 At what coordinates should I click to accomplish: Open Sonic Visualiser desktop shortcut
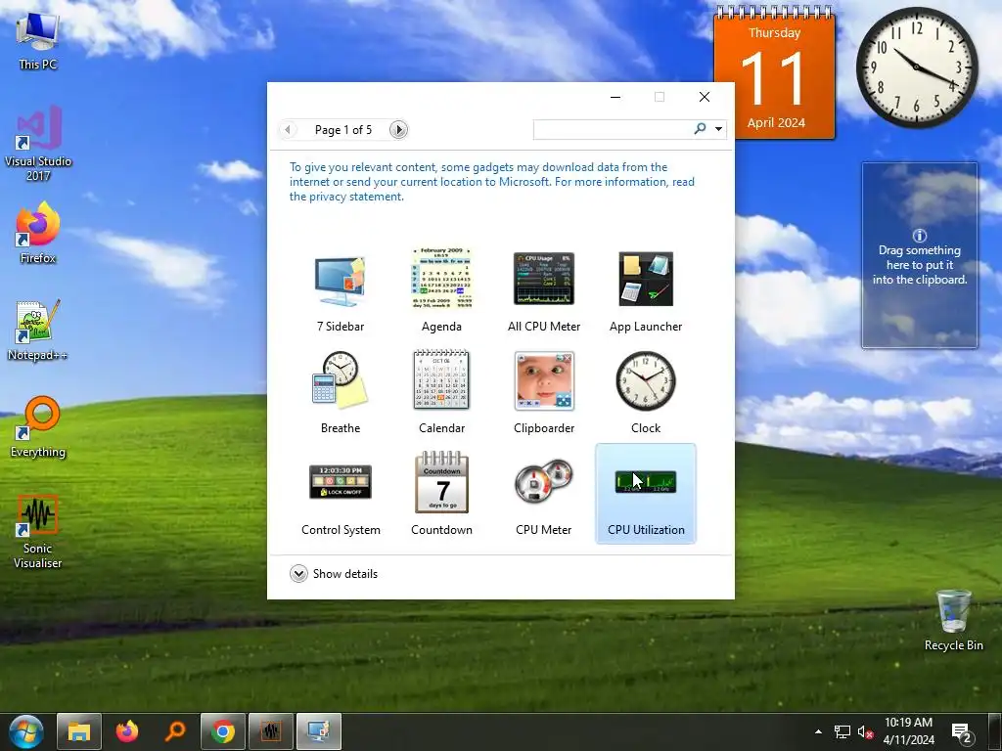coord(38,531)
